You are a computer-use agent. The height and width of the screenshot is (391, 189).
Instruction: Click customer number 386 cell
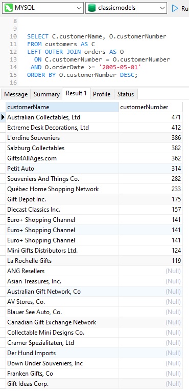coord(151,138)
